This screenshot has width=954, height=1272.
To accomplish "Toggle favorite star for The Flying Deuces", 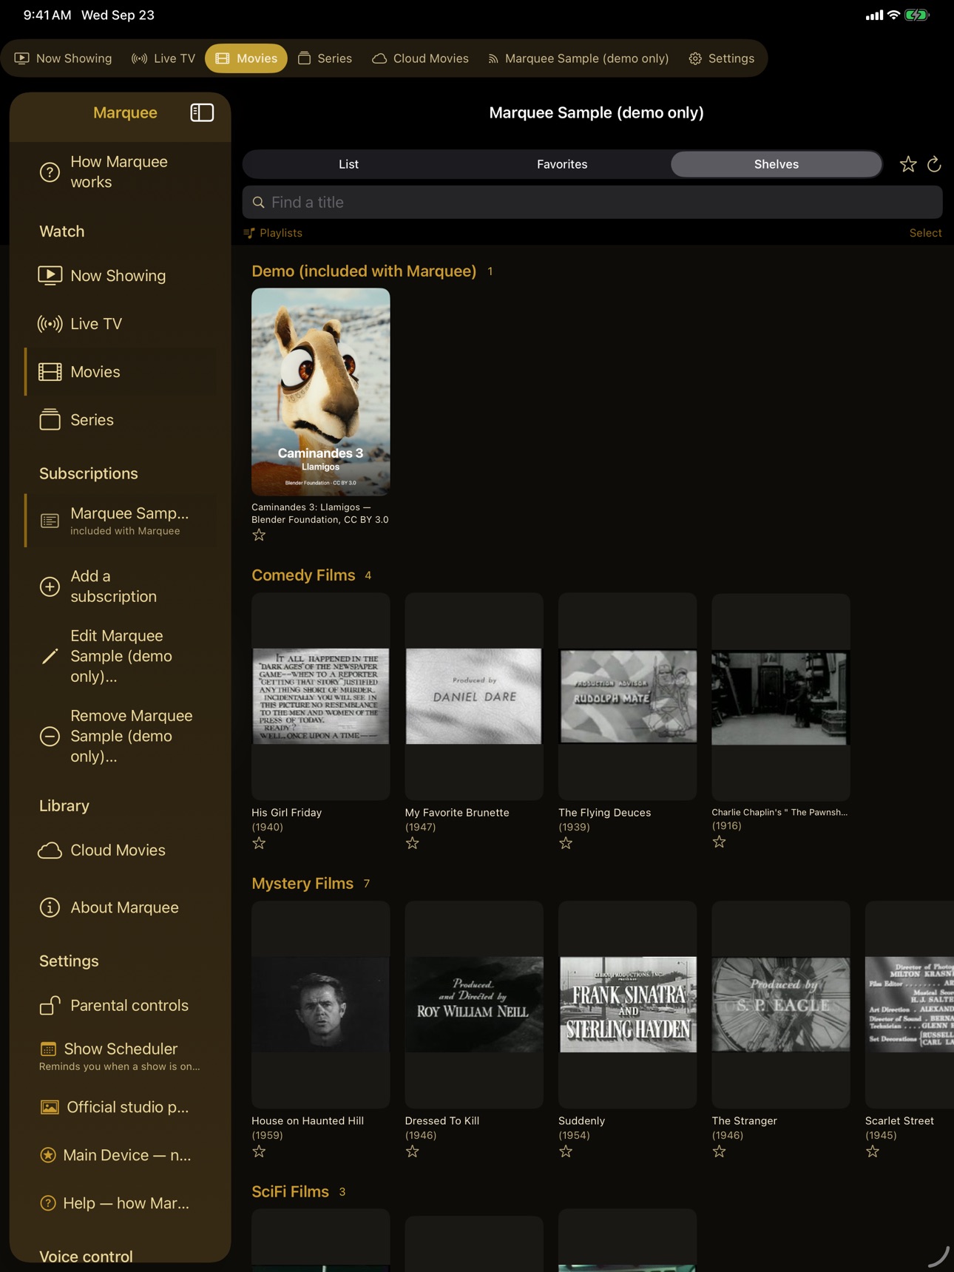I will [566, 843].
